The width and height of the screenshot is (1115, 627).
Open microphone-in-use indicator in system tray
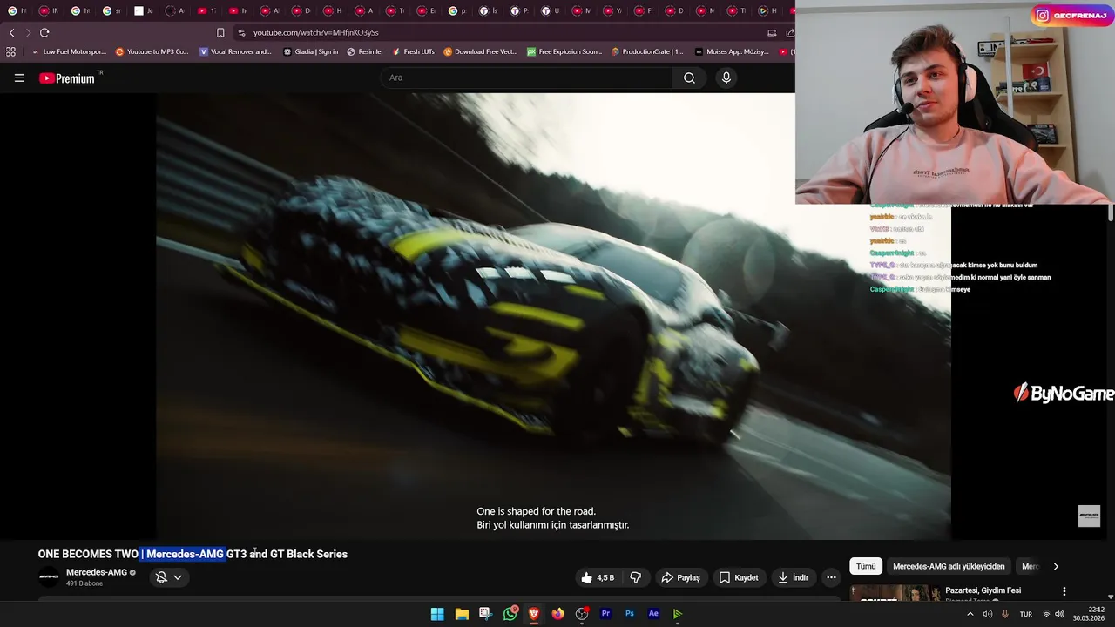[x=1004, y=614]
